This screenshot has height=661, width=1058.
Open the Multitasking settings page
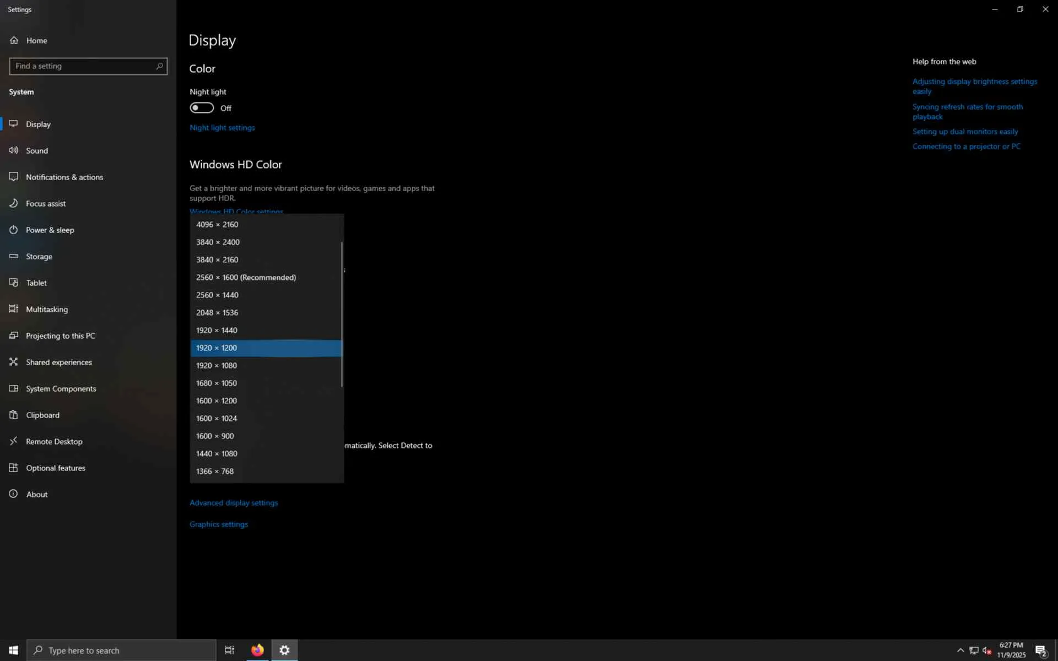pos(47,309)
